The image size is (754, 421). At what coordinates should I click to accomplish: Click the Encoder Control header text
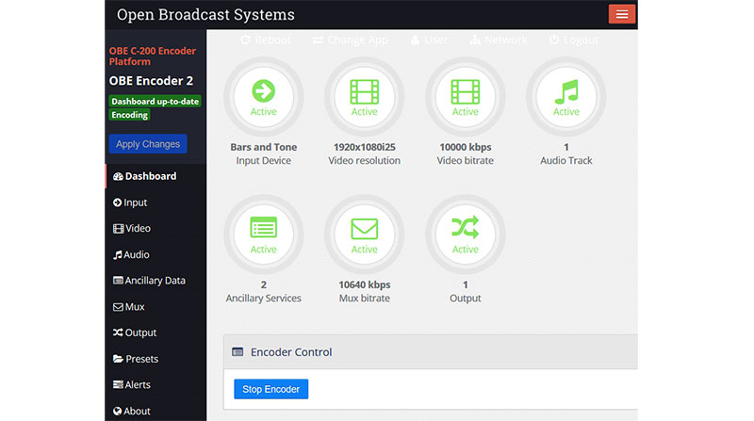coord(291,352)
